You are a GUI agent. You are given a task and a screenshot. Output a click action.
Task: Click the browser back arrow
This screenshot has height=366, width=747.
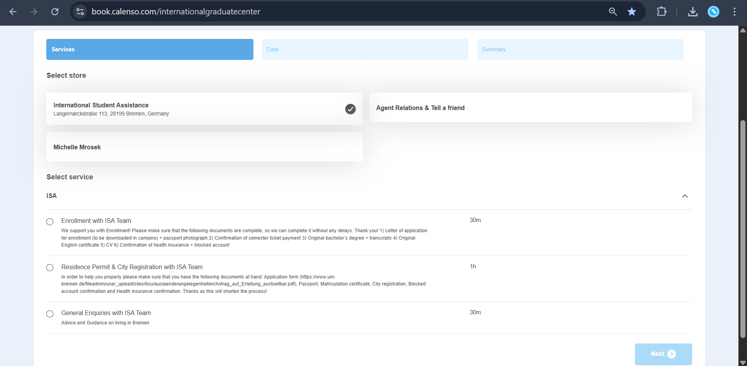tap(13, 12)
